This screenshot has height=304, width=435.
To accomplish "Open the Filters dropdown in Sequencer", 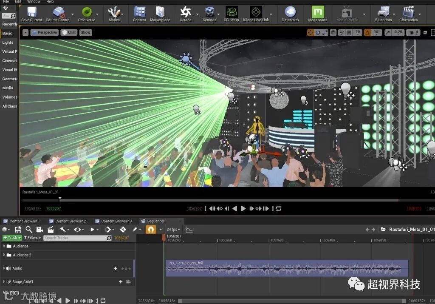I will pos(32,238).
